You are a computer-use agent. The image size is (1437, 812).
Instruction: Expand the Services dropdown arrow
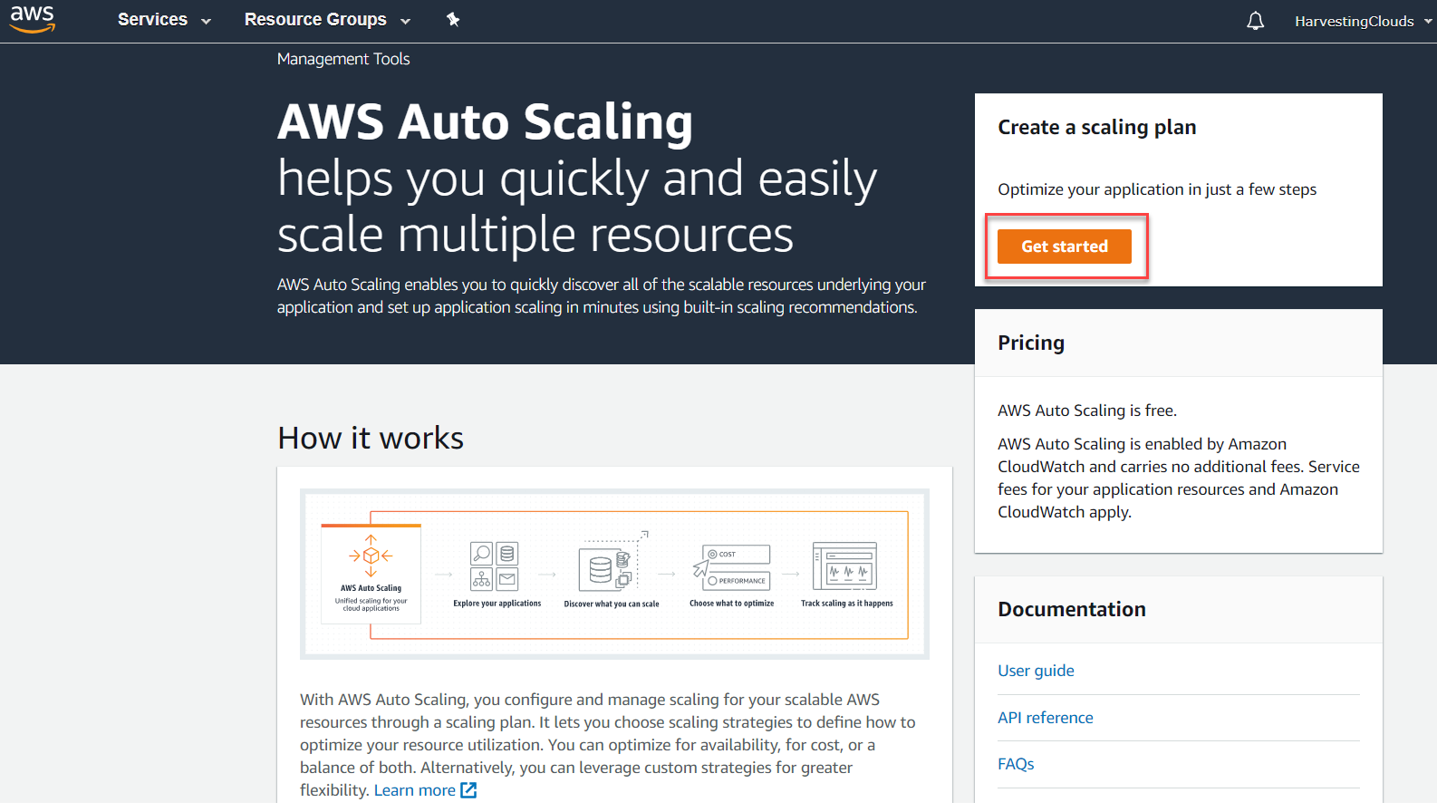coord(206,21)
